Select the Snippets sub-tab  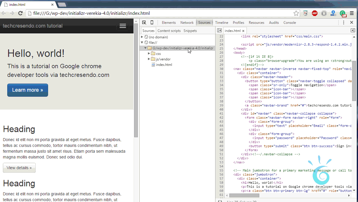(190, 31)
